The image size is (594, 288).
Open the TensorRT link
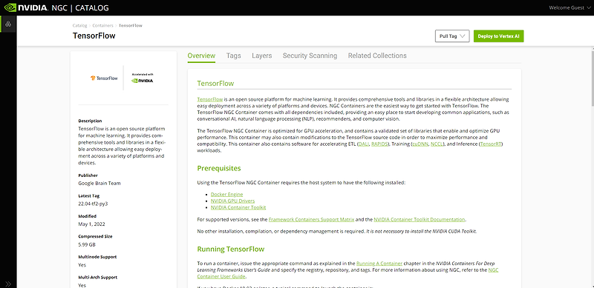click(x=492, y=144)
